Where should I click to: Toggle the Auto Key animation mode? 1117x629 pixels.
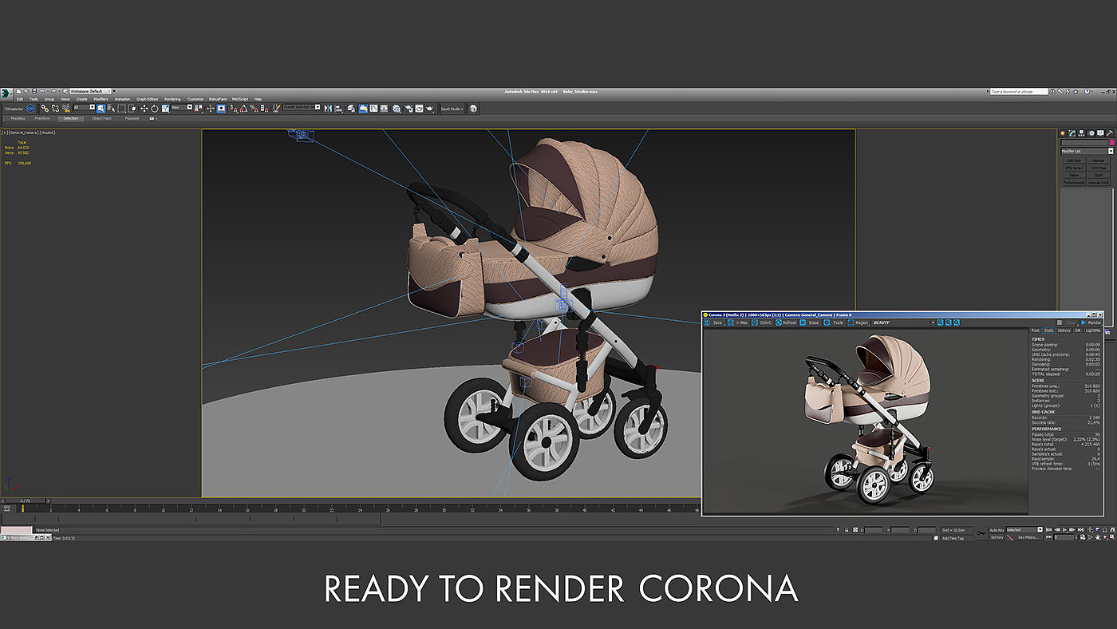point(997,530)
